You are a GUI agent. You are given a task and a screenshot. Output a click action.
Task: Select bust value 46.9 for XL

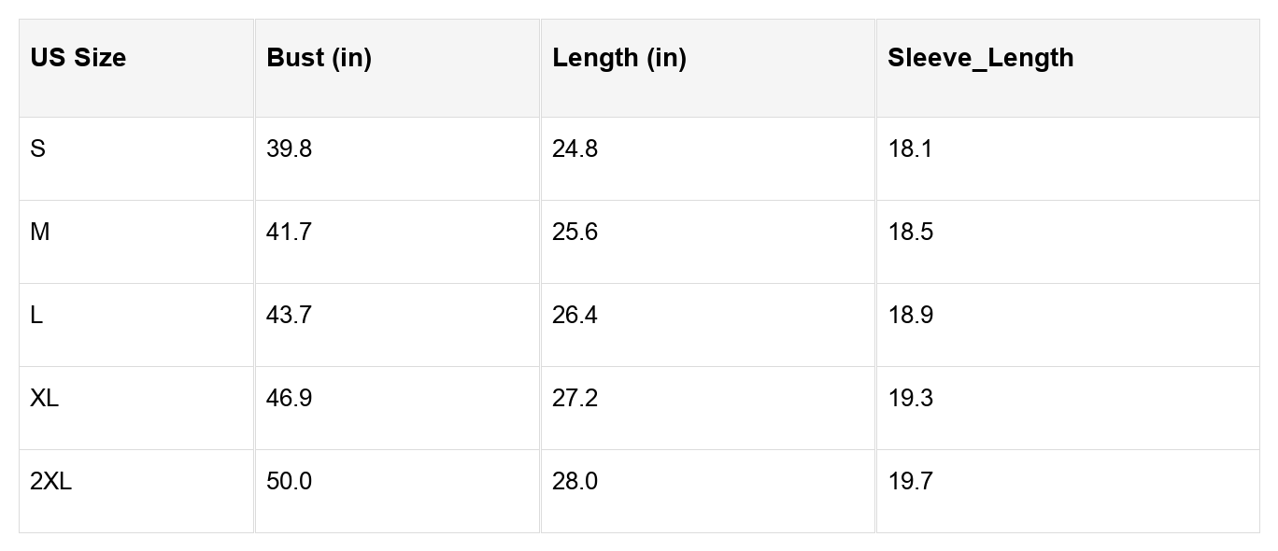click(x=289, y=399)
